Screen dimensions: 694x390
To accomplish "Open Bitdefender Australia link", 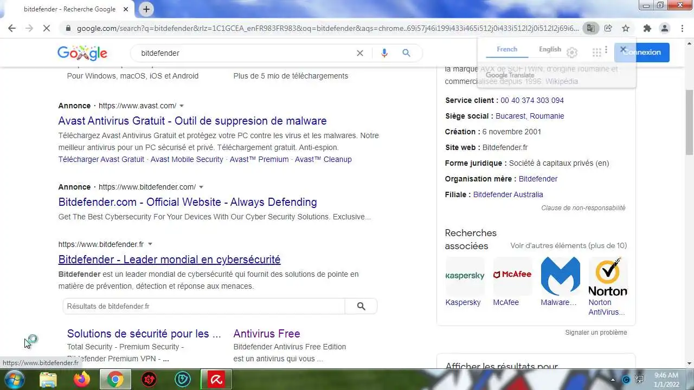I will [x=508, y=194].
